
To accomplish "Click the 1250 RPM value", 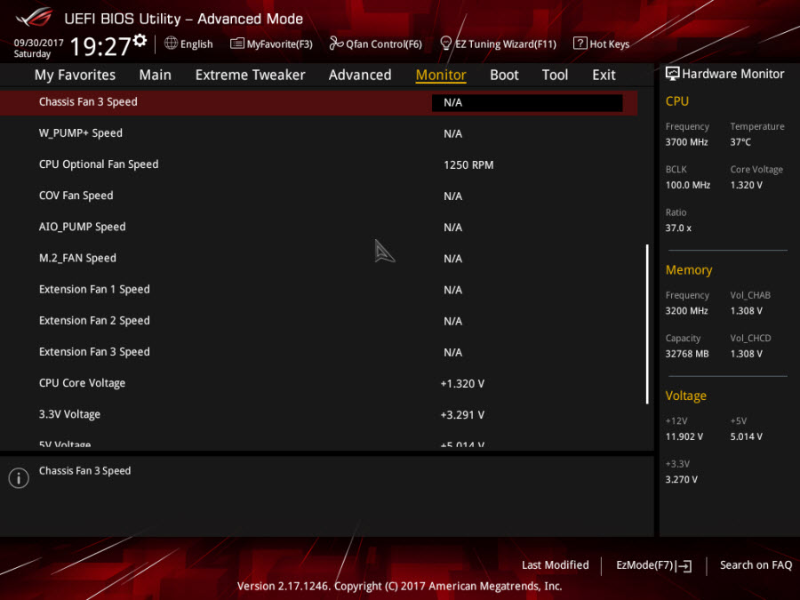I will [468, 165].
